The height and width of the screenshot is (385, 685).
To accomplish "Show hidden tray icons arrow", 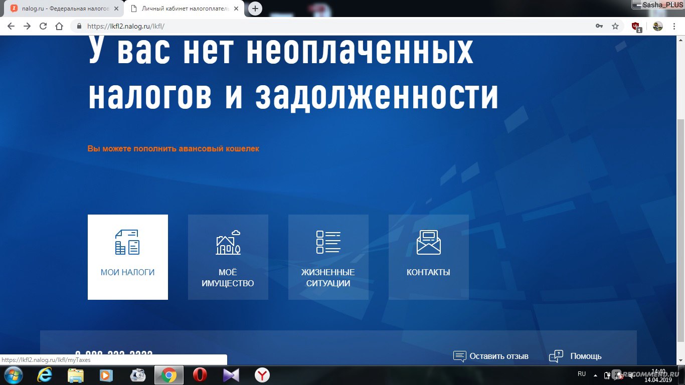I will pyautogui.click(x=595, y=374).
